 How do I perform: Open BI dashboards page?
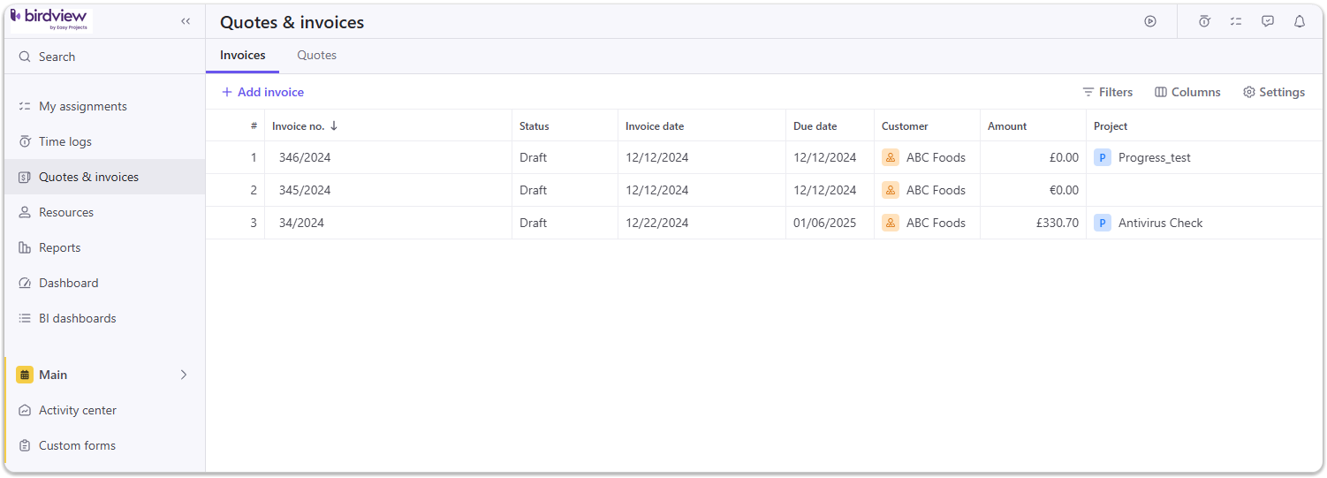click(104, 318)
